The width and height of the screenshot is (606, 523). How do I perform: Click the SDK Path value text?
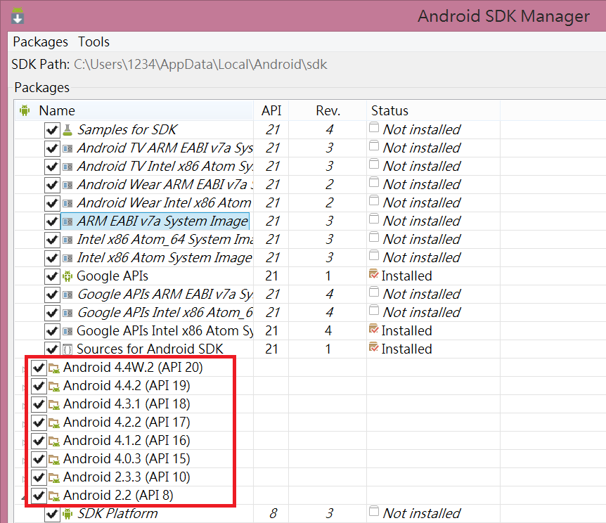[x=200, y=64]
